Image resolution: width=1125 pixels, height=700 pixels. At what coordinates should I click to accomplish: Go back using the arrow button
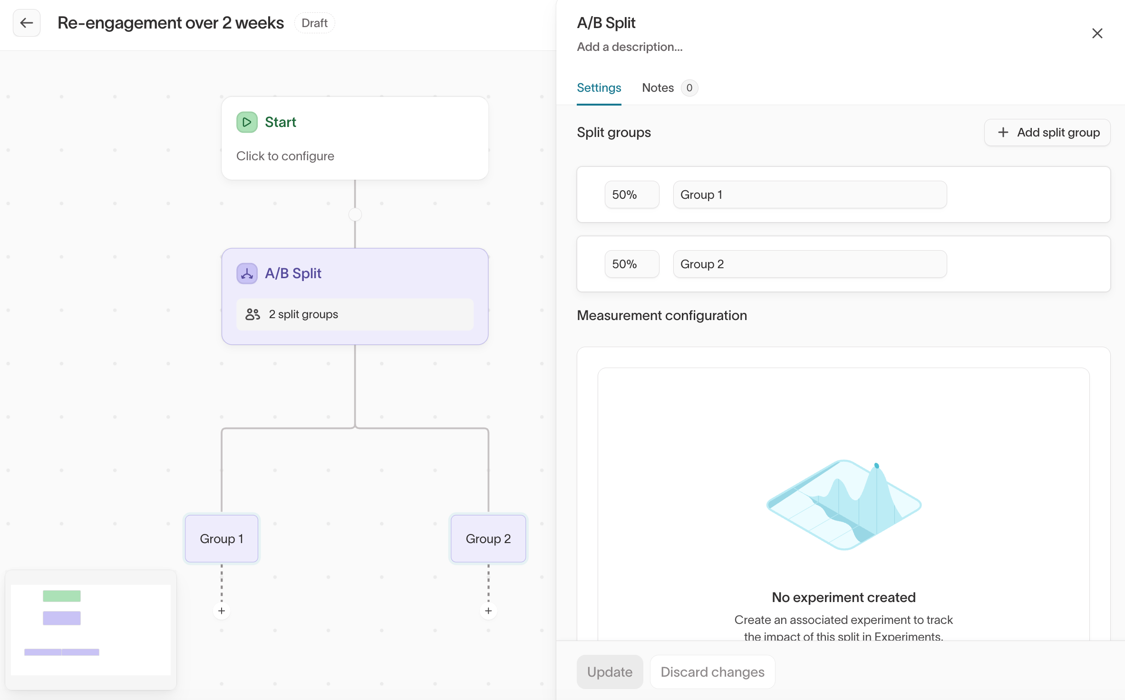click(27, 23)
